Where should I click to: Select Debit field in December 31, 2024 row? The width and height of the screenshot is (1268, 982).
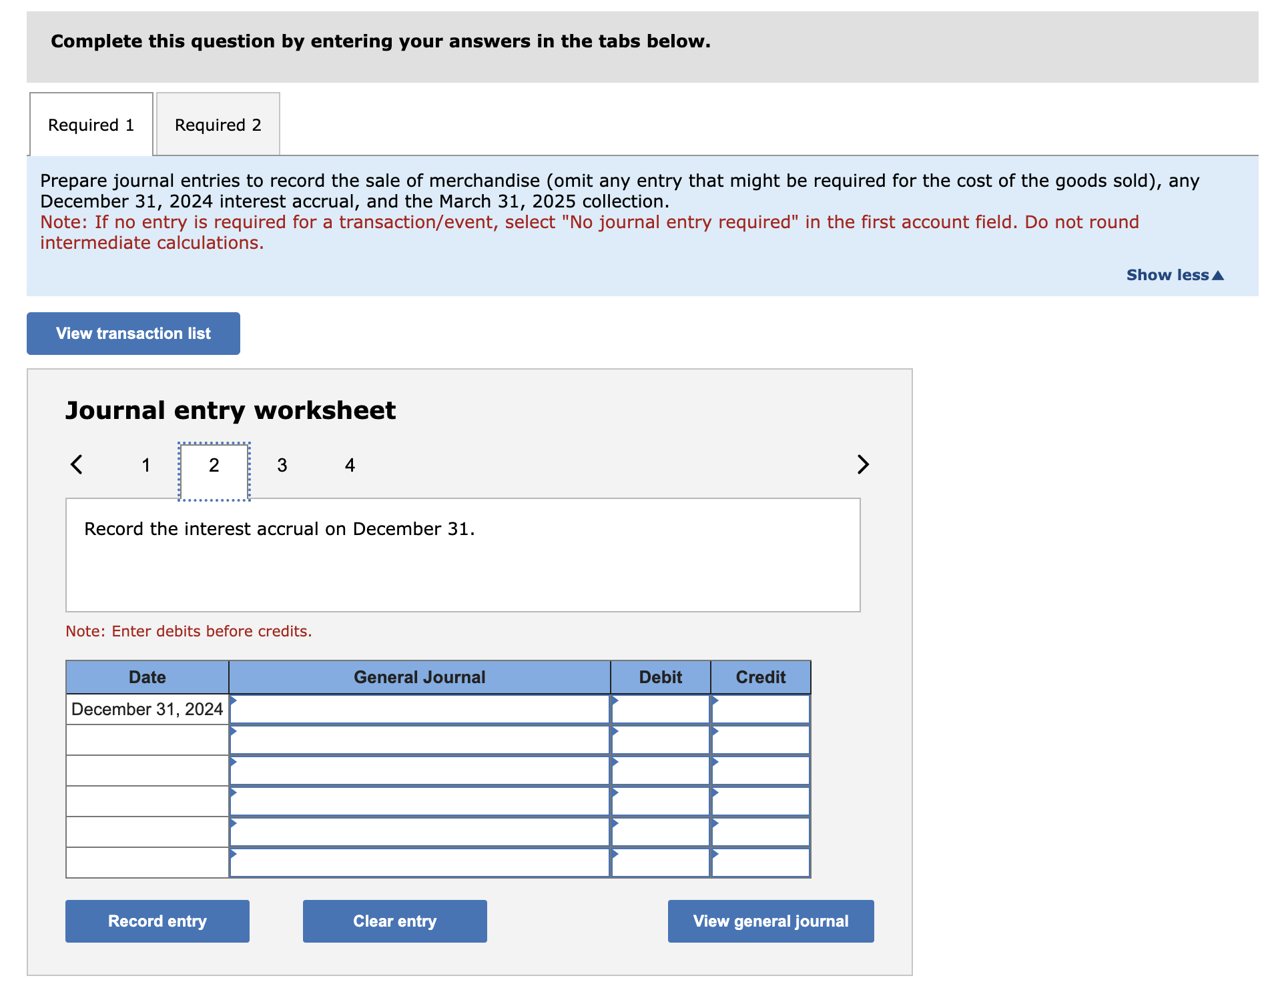[661, 709]
